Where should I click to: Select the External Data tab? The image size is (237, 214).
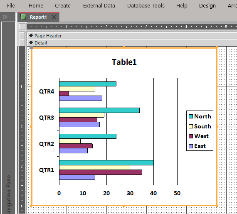99,6
